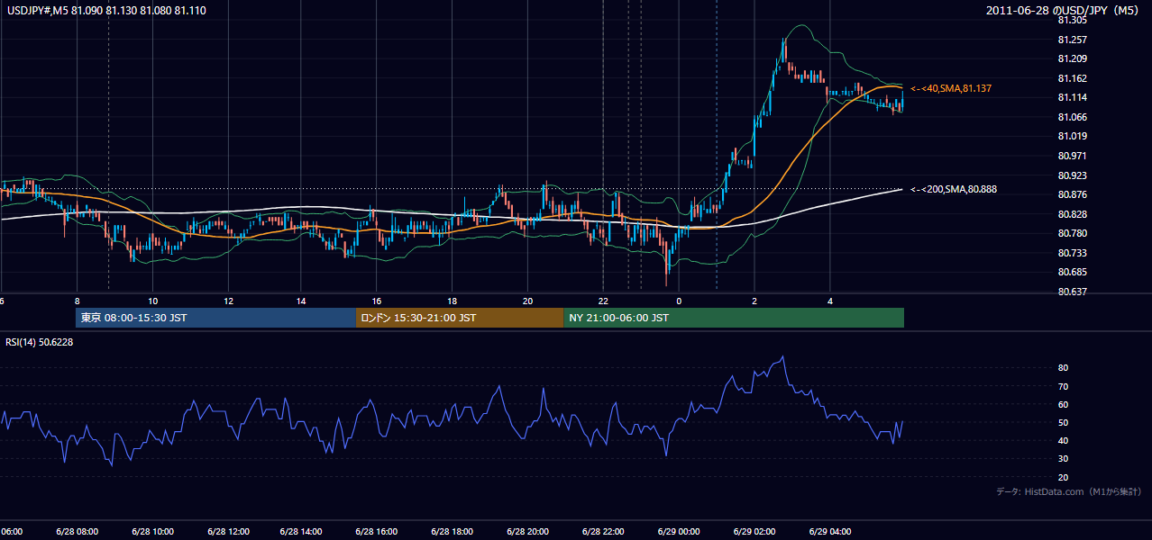Viewport: 1152px width, 540px height.
Task: Click RSI axis level 20
Action: (x=1064, y=477)
